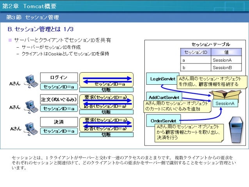
Task: Click the 切断 bar in the 決済 row
Action: click(106, 135)
